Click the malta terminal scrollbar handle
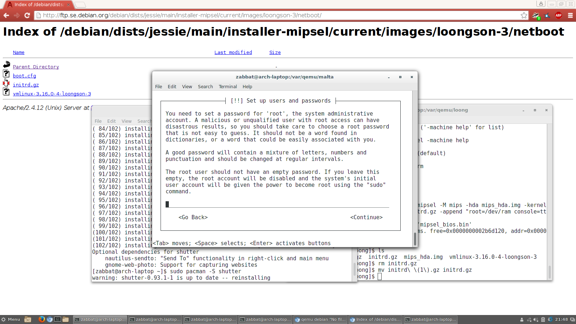The image size is (576, 324). [x=415, y=239]
